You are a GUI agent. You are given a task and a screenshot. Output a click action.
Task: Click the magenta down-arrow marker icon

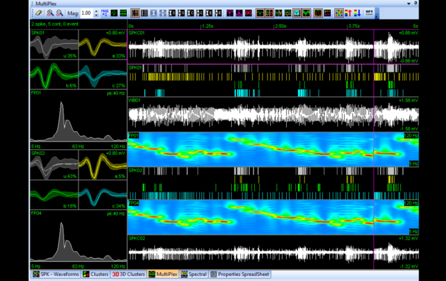[x=239, y=13]
